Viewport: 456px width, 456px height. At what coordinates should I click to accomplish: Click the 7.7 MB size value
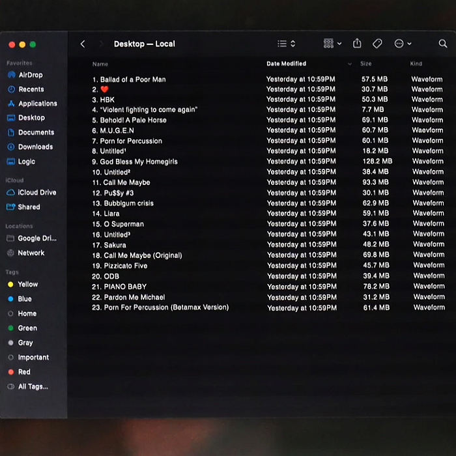[373, 109]
